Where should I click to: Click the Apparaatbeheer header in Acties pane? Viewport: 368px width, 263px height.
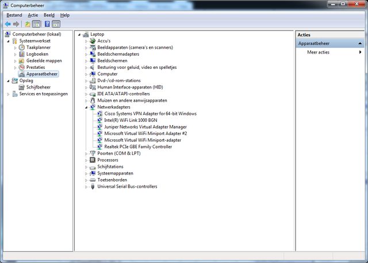[x=330, y=44]
